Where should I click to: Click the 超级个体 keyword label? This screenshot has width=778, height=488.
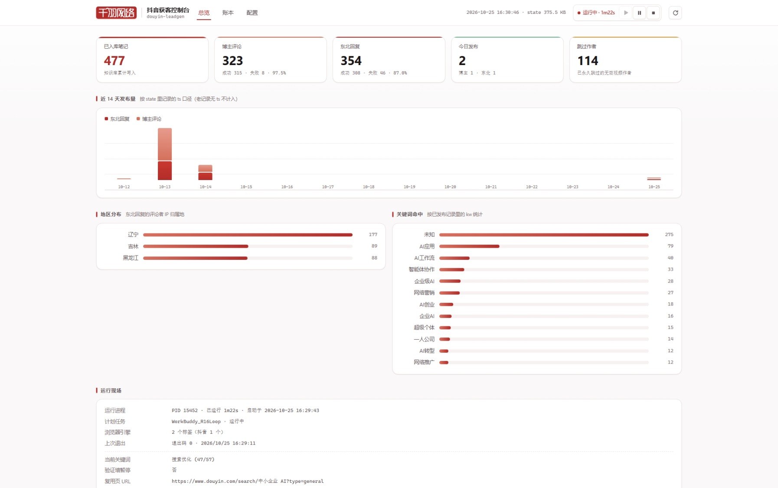pos(424,328)
